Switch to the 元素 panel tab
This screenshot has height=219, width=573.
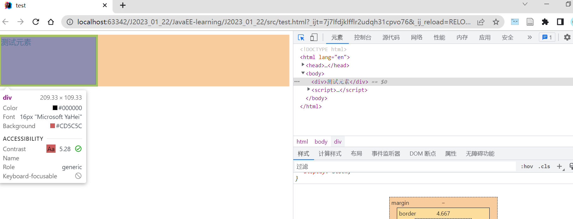pyautogui.click(x=337, y=38)
